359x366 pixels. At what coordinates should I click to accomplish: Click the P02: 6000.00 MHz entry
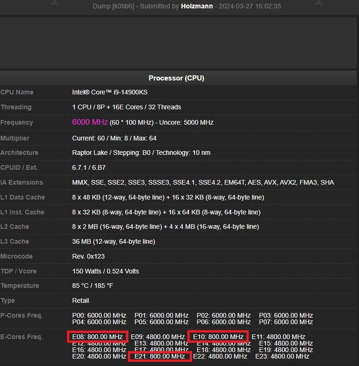224,315
